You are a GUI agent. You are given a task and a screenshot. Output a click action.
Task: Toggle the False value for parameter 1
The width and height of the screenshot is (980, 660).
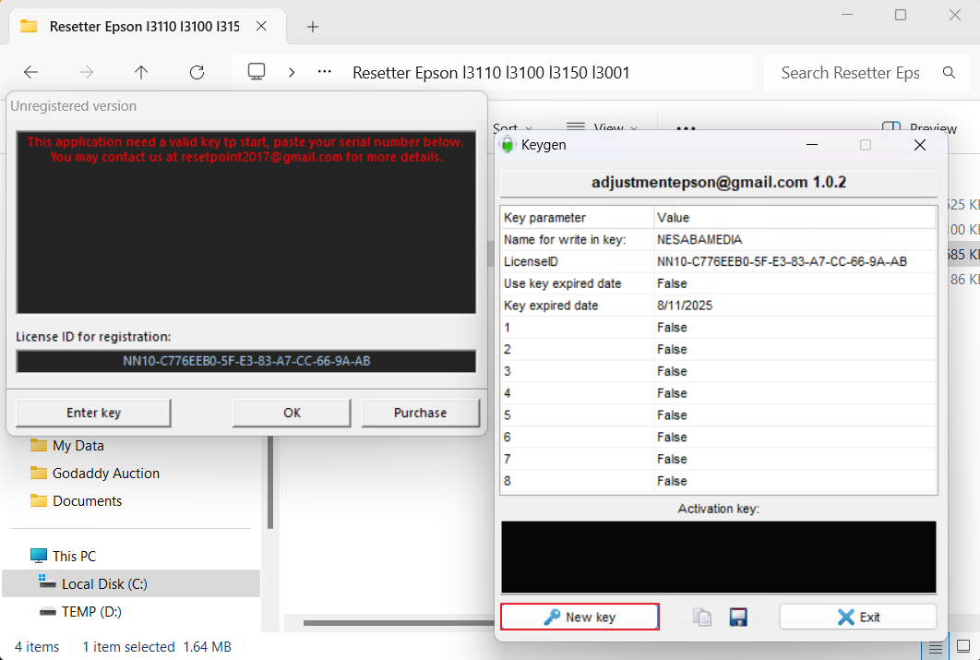[794, 328]
